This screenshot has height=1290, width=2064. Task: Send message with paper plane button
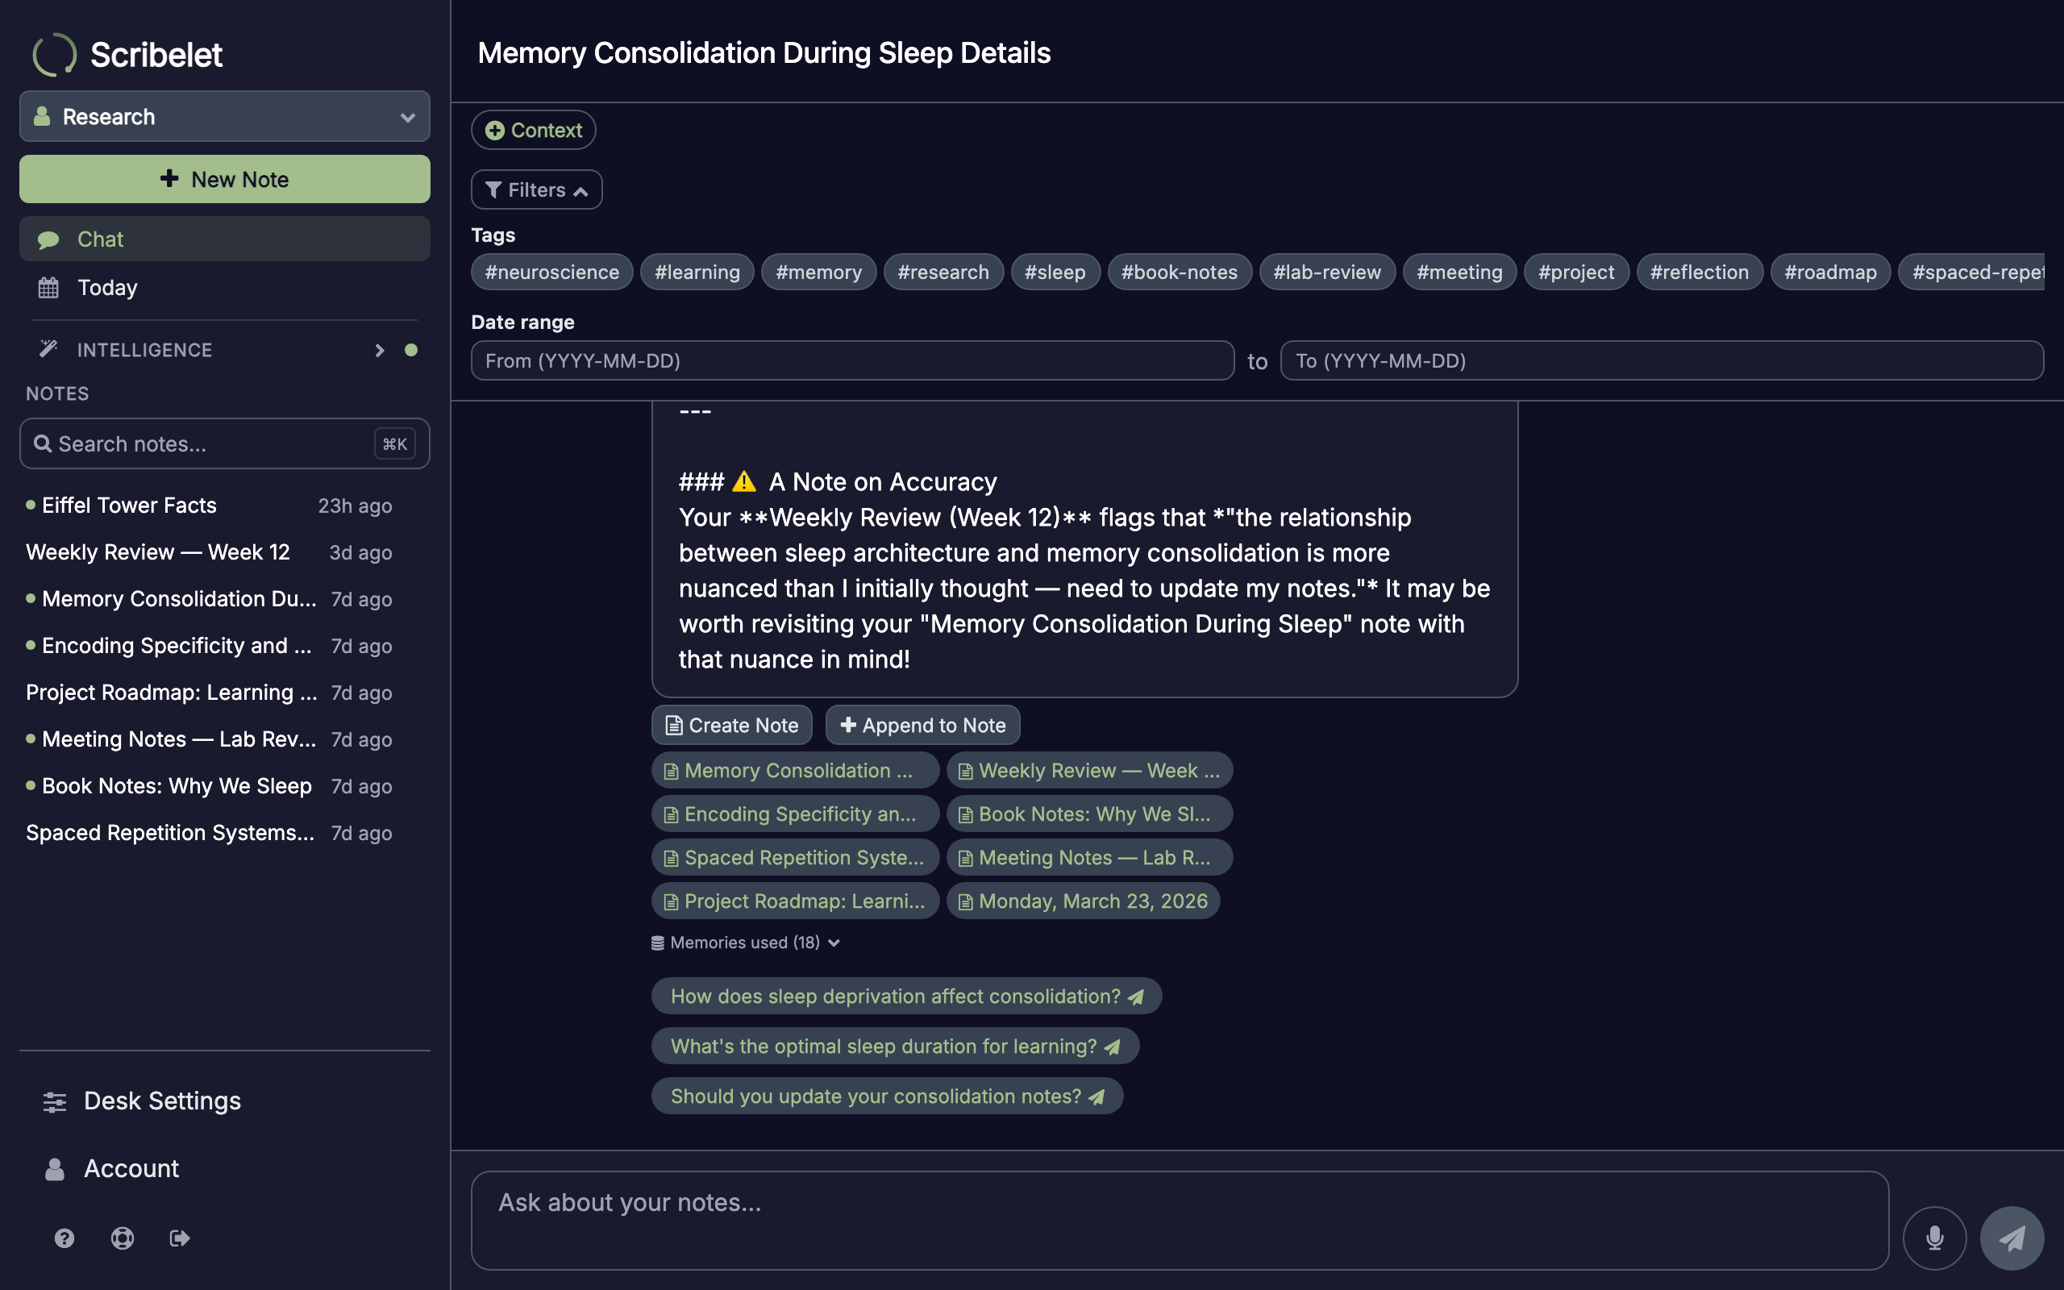(x=2011, y=1237)
